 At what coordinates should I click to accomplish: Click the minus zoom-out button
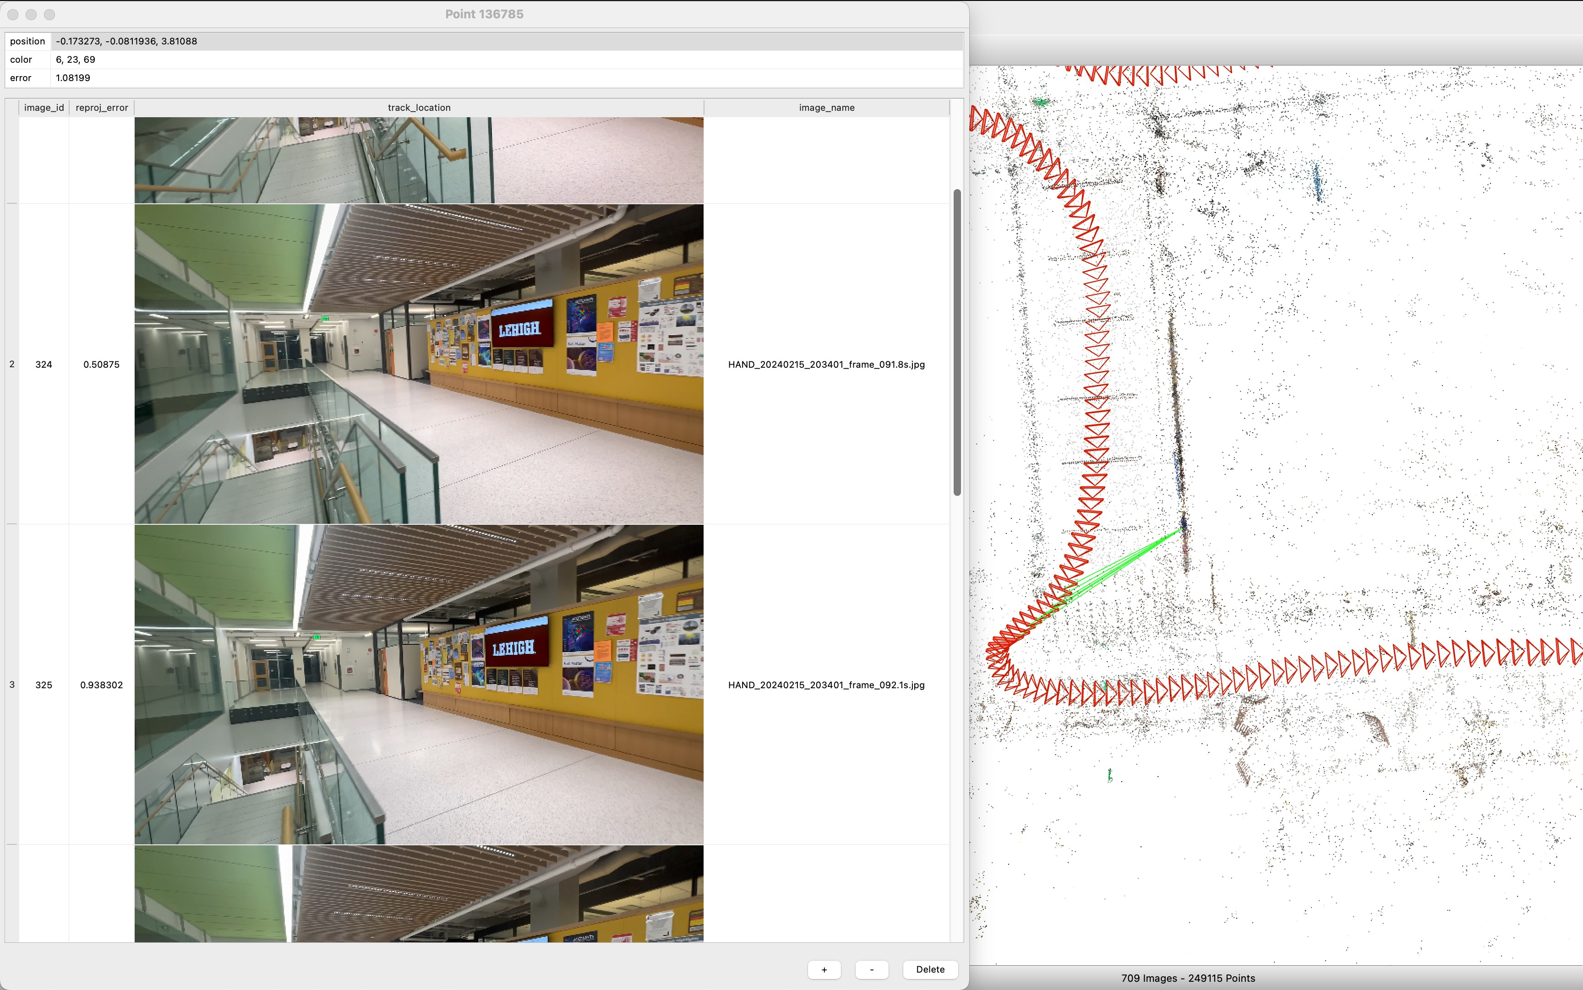coord(872,970)
